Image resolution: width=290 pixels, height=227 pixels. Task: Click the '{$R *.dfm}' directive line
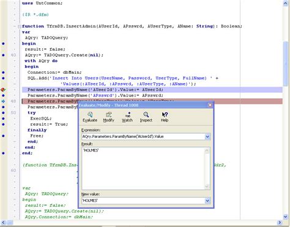(x=35, y=15)
